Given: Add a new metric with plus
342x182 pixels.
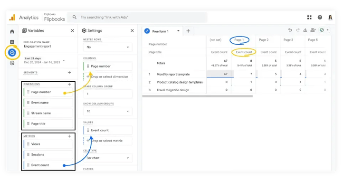Looking at the screenshot, I should tap(69, 136).
